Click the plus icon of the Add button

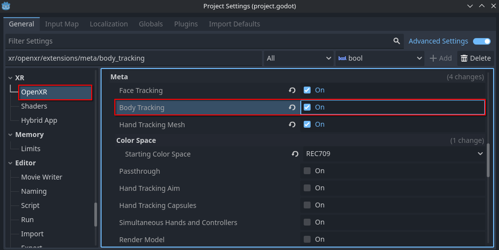click(433, 58)
